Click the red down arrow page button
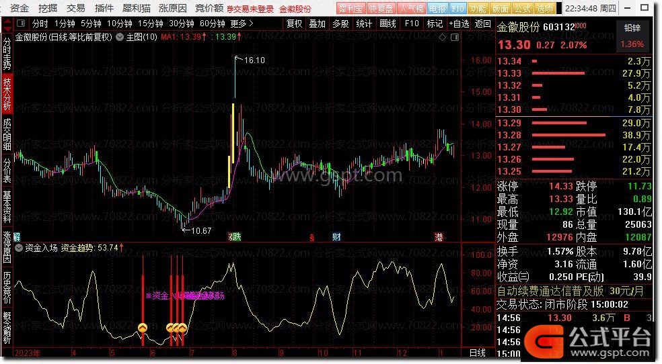This screenshot has width=662, height=364. click(x=7, y=30)
